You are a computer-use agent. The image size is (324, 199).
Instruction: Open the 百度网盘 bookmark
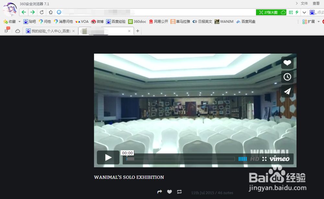246,22
